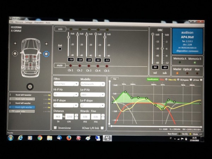Check the Inversione checkbox
Image resolution: width=212 pixels, height=159 pixels.
pyautogui.click(x=55, y=128)
